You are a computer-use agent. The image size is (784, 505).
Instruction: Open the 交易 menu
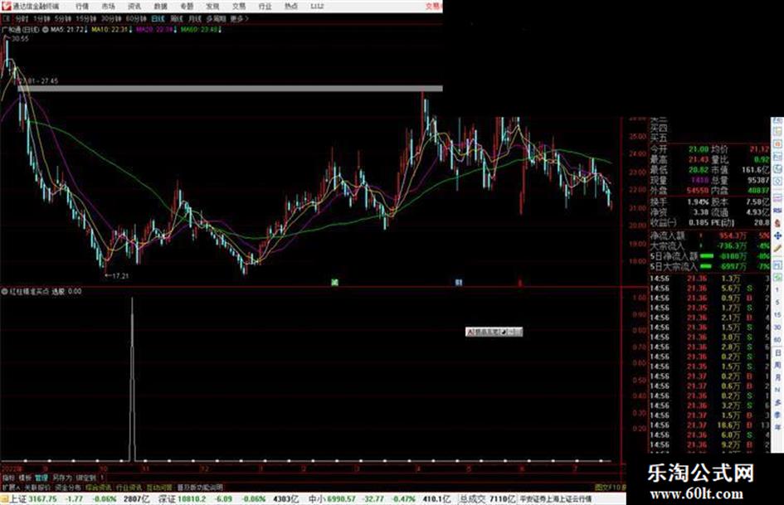point(238,6)
